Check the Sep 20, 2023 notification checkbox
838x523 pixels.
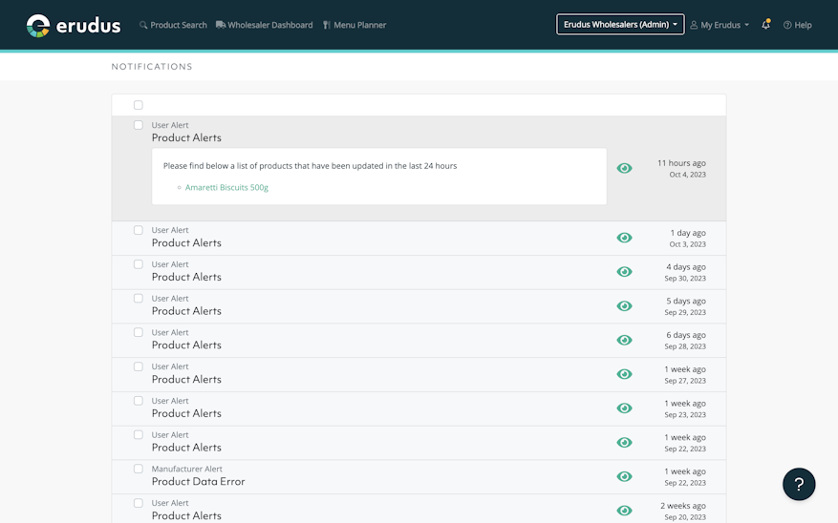click(x=139, y=503)
